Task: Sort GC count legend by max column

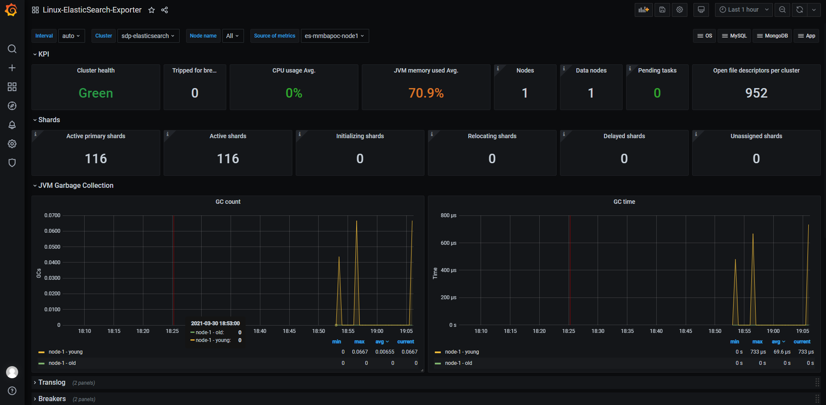Action: coord(359,342)
